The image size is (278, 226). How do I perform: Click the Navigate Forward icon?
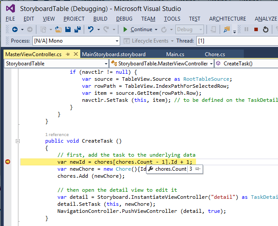coord(30,29)
